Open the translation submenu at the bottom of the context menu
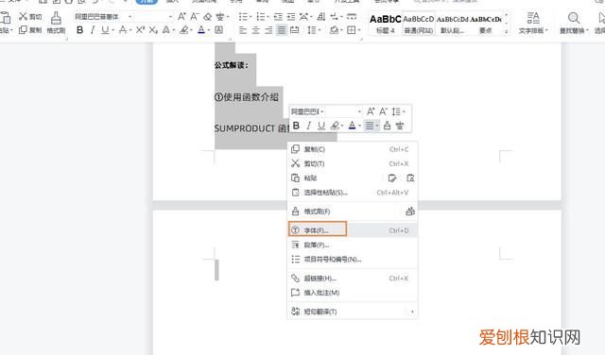Image resolution: width=605 pixels, height=355 pixels. pos(353,312)
